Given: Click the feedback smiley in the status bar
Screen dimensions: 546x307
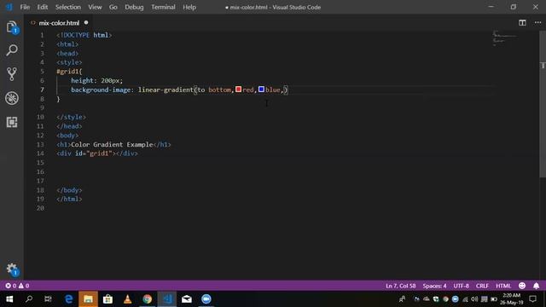Looking at the screenshot, I should point(522,286).
